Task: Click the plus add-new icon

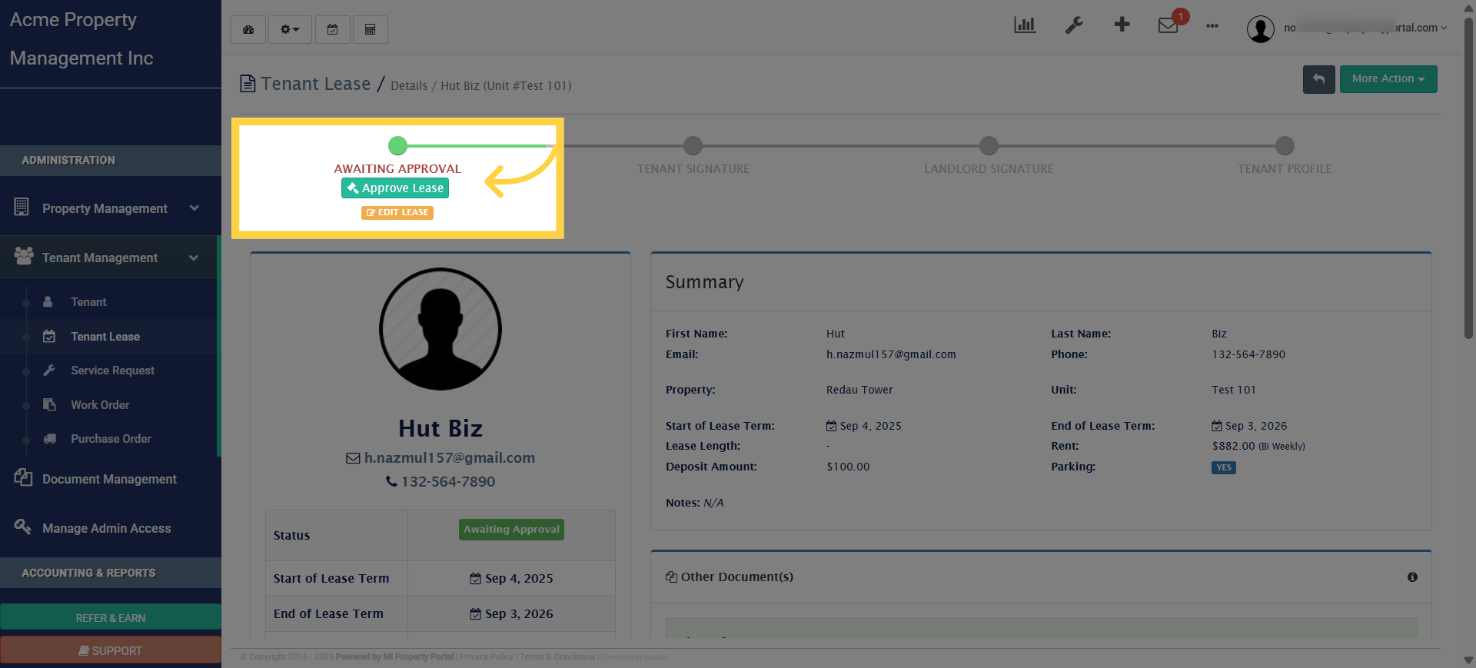Action: (x=1122, y=25)
